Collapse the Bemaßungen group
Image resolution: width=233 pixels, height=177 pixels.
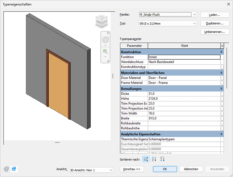coord(221,88)
